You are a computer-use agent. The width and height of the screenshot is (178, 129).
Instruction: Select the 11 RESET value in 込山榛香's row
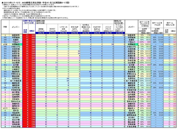pyautogui.click(x=52, y=62)
